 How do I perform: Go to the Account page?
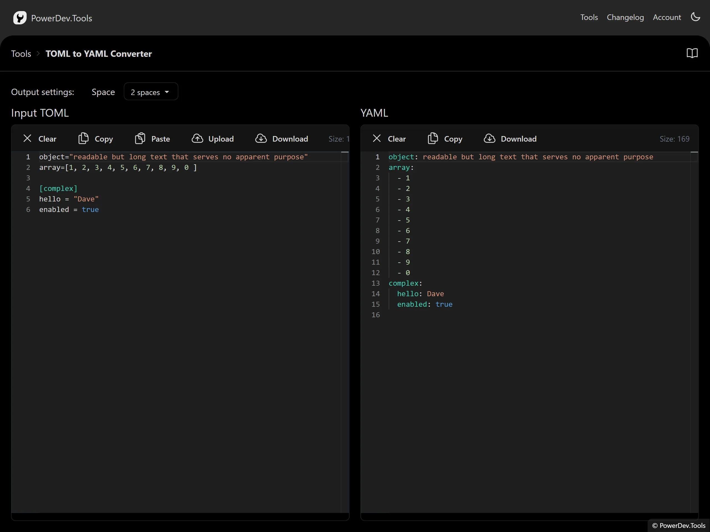pos(667,17)
